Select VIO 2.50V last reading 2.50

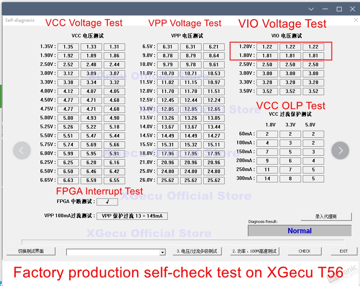313,65
